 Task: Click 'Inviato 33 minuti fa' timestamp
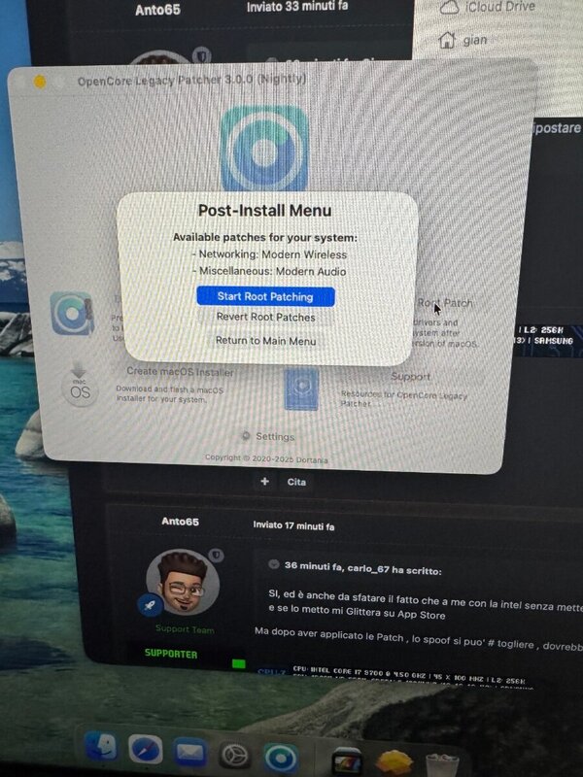click(x=297, y=7)
